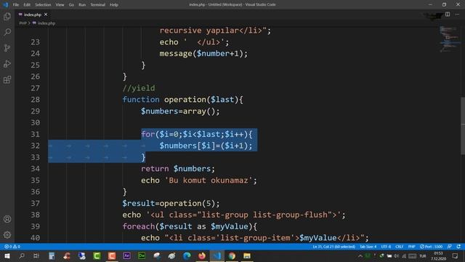Open the Selection menu

[x=43, y=5]
